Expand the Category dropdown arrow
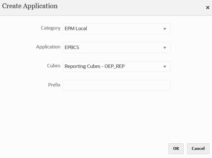 165,29
